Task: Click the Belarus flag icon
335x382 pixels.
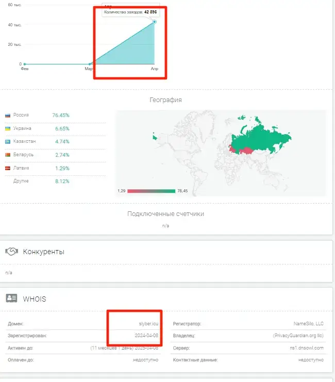Action: (x=8, y=155)
